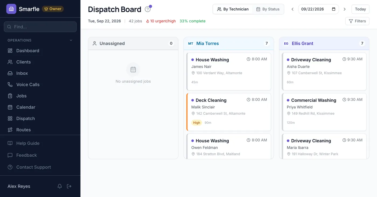Image resolution: width=377 pixels, height=197 pixels.
Task: Open James Nair House Washing job card
Action: pos(229,71)
